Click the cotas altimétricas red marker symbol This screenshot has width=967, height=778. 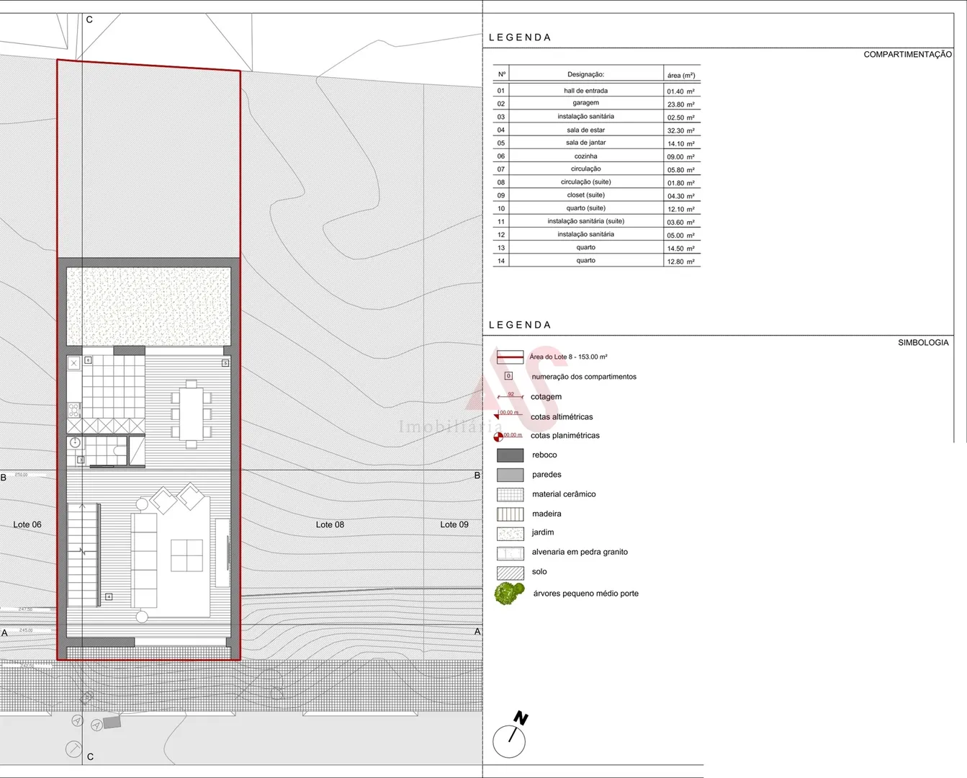click(x=498, y=415)
